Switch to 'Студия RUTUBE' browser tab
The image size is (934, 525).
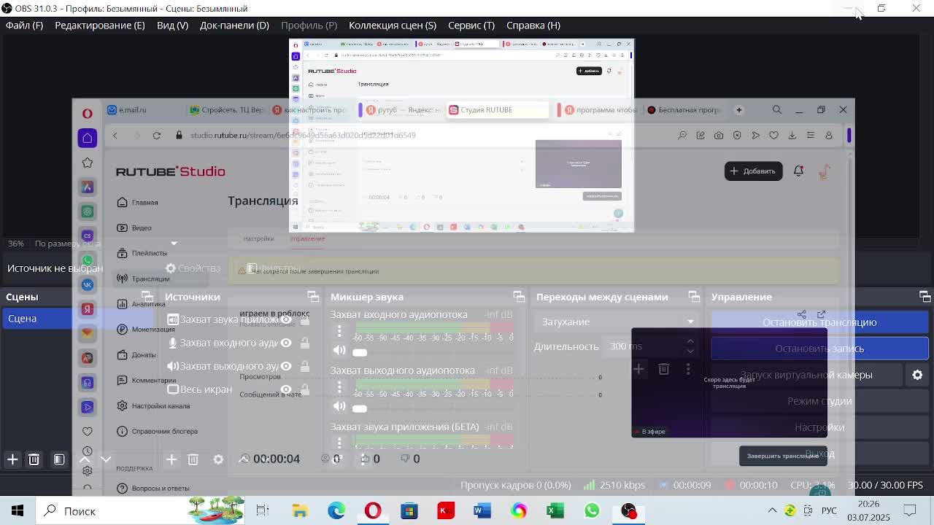click(x=496, y=110)
